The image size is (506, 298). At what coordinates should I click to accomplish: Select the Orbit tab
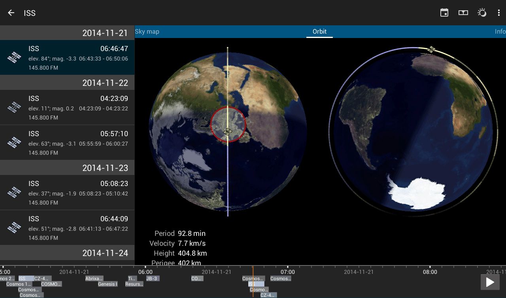319,32
